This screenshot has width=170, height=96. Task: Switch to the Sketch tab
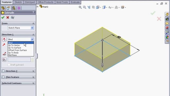pyautogui.click(x=18, y=2)
